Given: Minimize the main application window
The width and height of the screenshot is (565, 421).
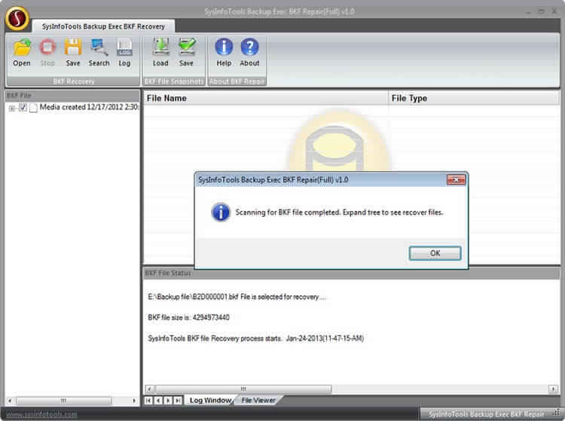Looking at the screenshot, I should coord(528,11).
